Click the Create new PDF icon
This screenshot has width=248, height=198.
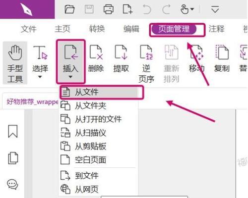tap(128, 9)
